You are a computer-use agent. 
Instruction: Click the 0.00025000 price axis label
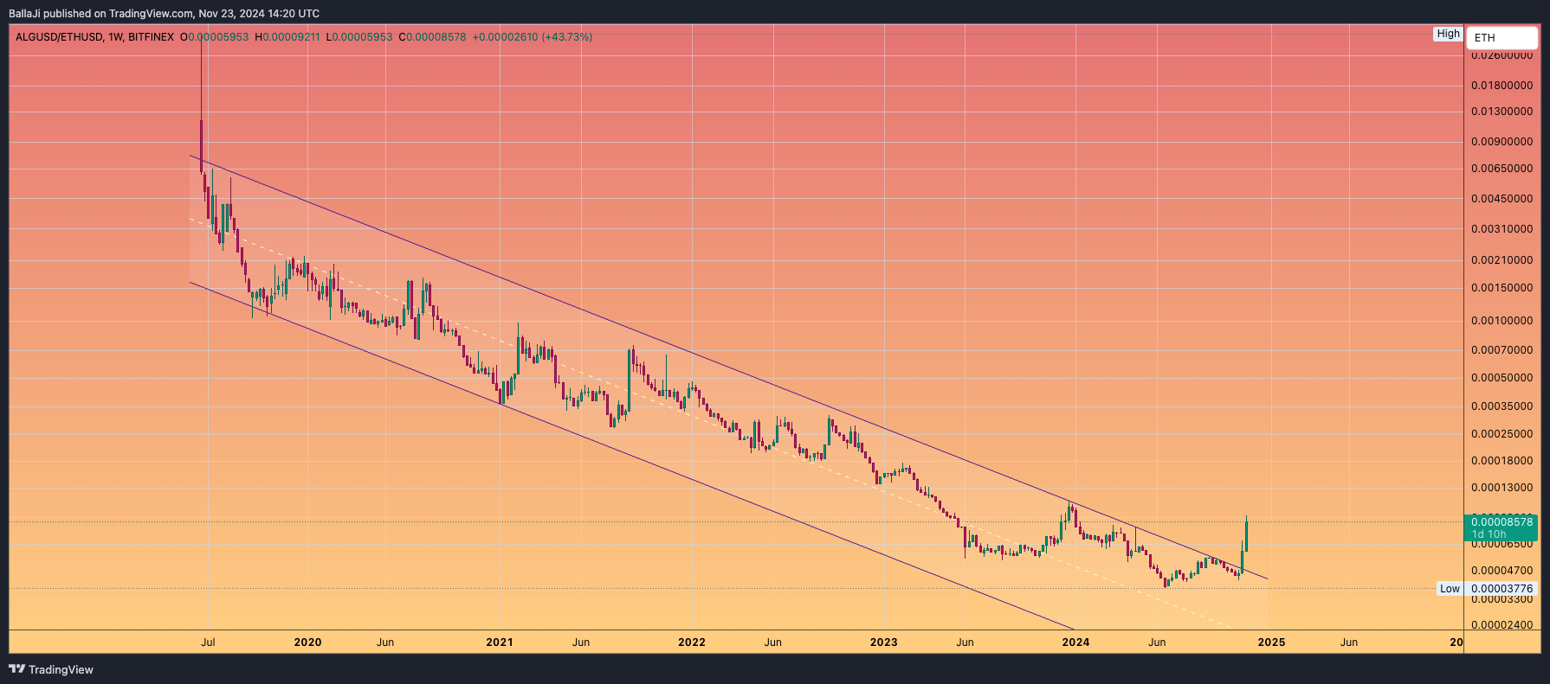(1502, 434)
